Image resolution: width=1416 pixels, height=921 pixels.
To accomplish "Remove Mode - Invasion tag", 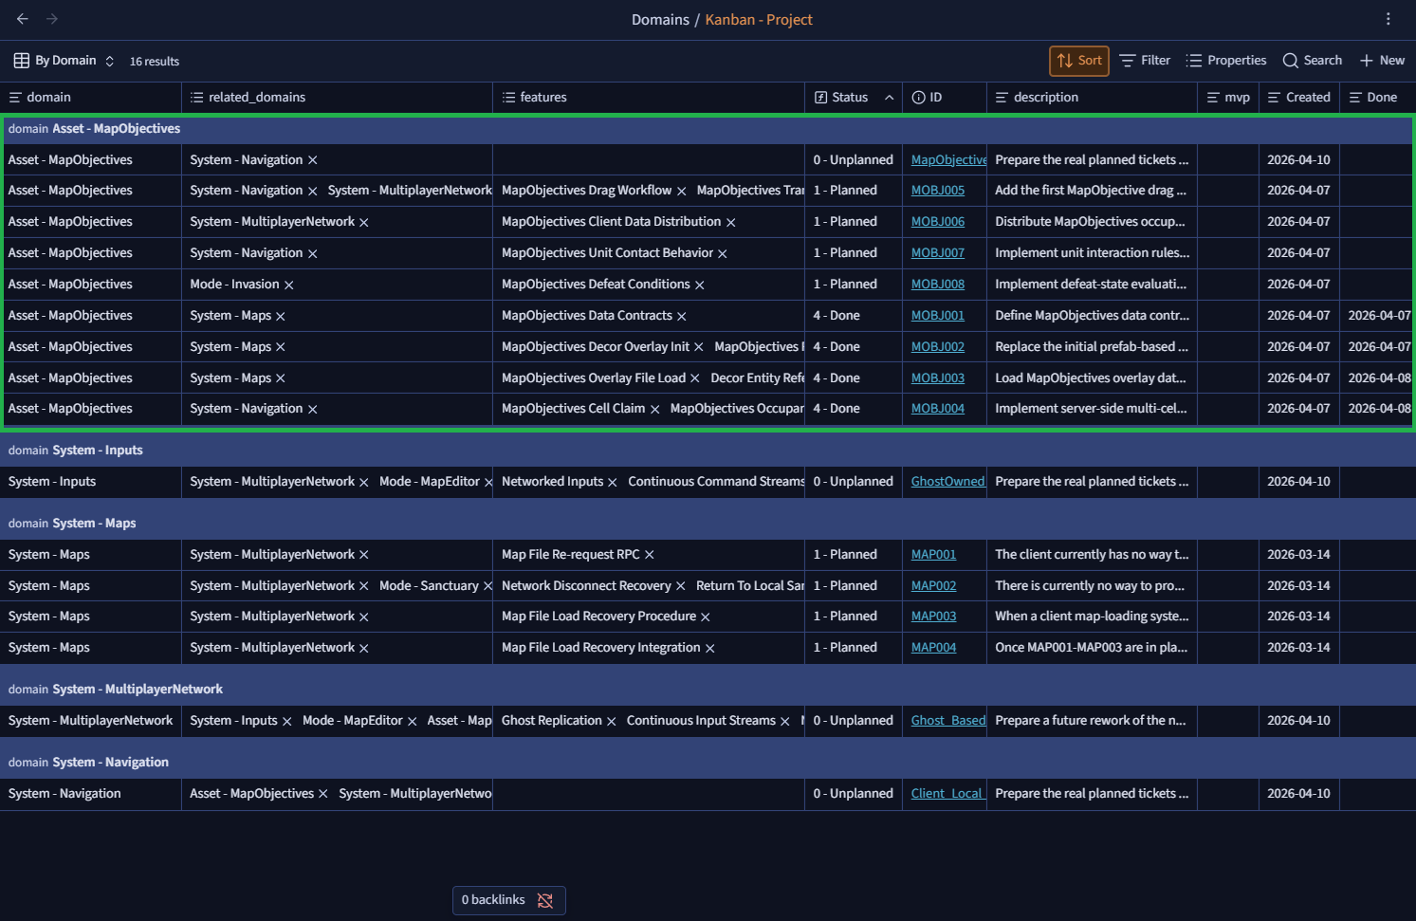I will [x=289, y=286].
